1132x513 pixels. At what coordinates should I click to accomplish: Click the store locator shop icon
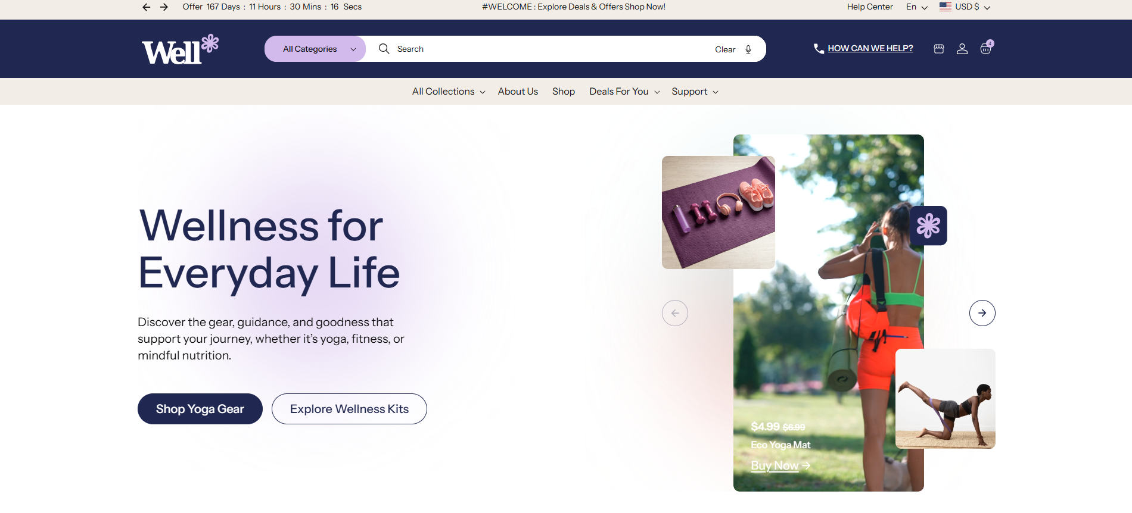tap(939, 49)
